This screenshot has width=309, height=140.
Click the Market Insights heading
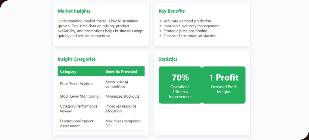coord(74,11)
